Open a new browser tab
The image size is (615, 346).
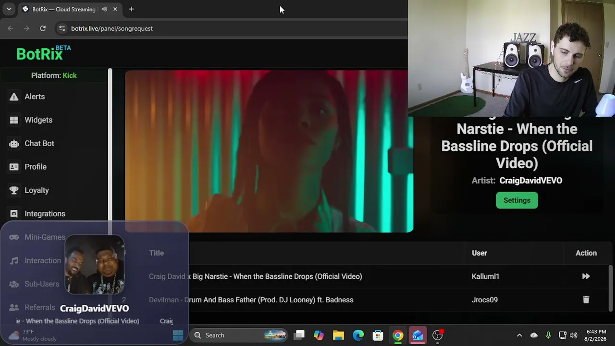pyautogui.click(x=131, y=9)
